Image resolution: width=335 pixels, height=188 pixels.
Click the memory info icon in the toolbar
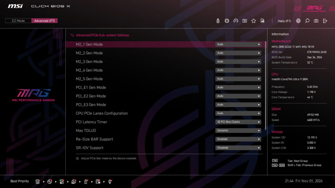[x=245, y=21]
